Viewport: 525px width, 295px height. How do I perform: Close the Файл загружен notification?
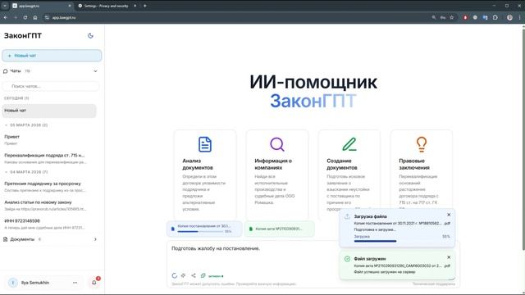[x=449, y=257]
